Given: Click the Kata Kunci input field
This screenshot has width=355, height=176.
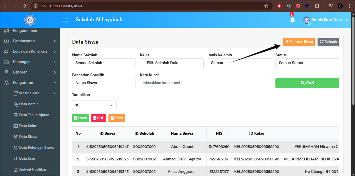Looking at the screenshot, I should [205, 83].
